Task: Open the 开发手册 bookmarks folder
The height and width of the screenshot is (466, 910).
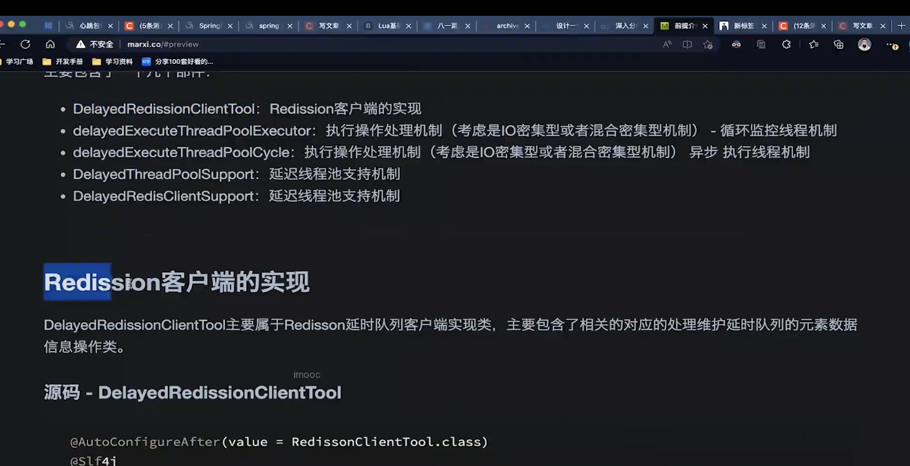Action: click(63, 61)
